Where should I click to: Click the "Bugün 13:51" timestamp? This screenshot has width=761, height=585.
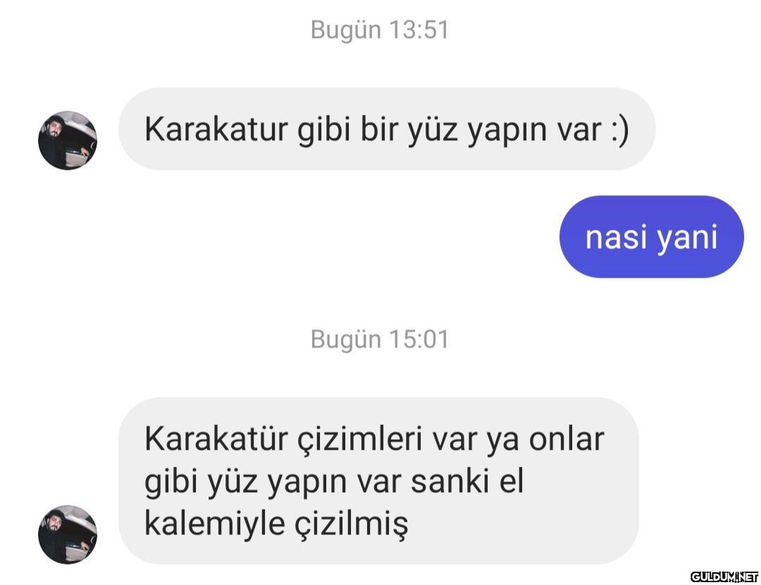point(380,30)
